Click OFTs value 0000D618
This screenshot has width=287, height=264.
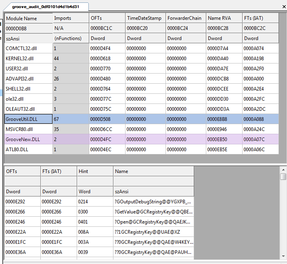coord(107,59)
